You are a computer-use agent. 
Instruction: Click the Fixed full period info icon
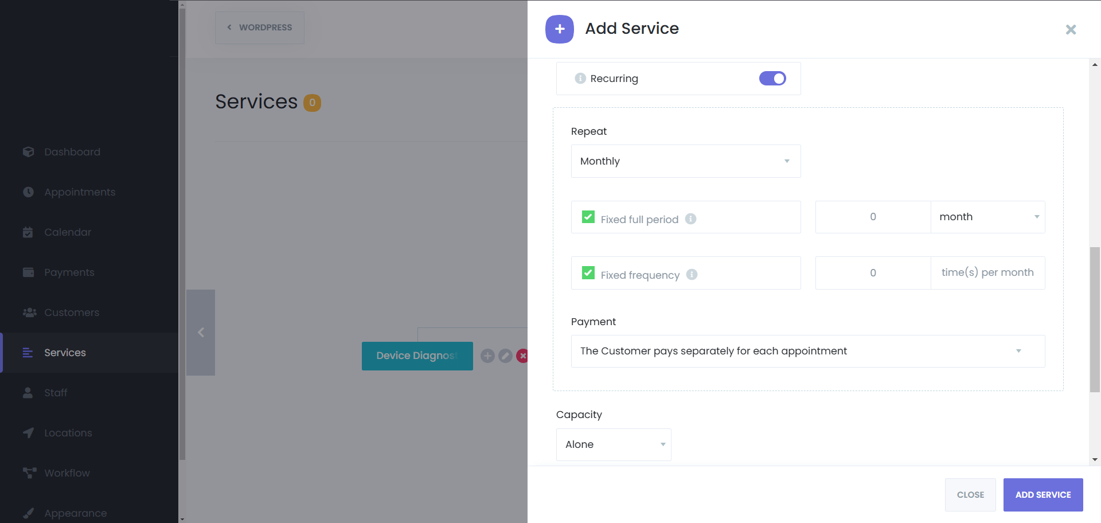pyautogui.click(x=690, y=218)
